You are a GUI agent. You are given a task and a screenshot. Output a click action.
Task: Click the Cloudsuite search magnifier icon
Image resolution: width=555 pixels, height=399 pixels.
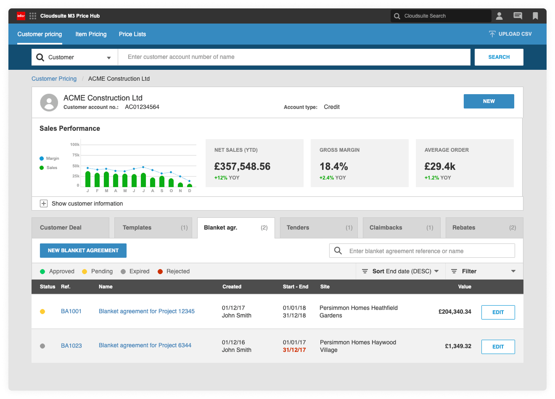click(397, 16)
